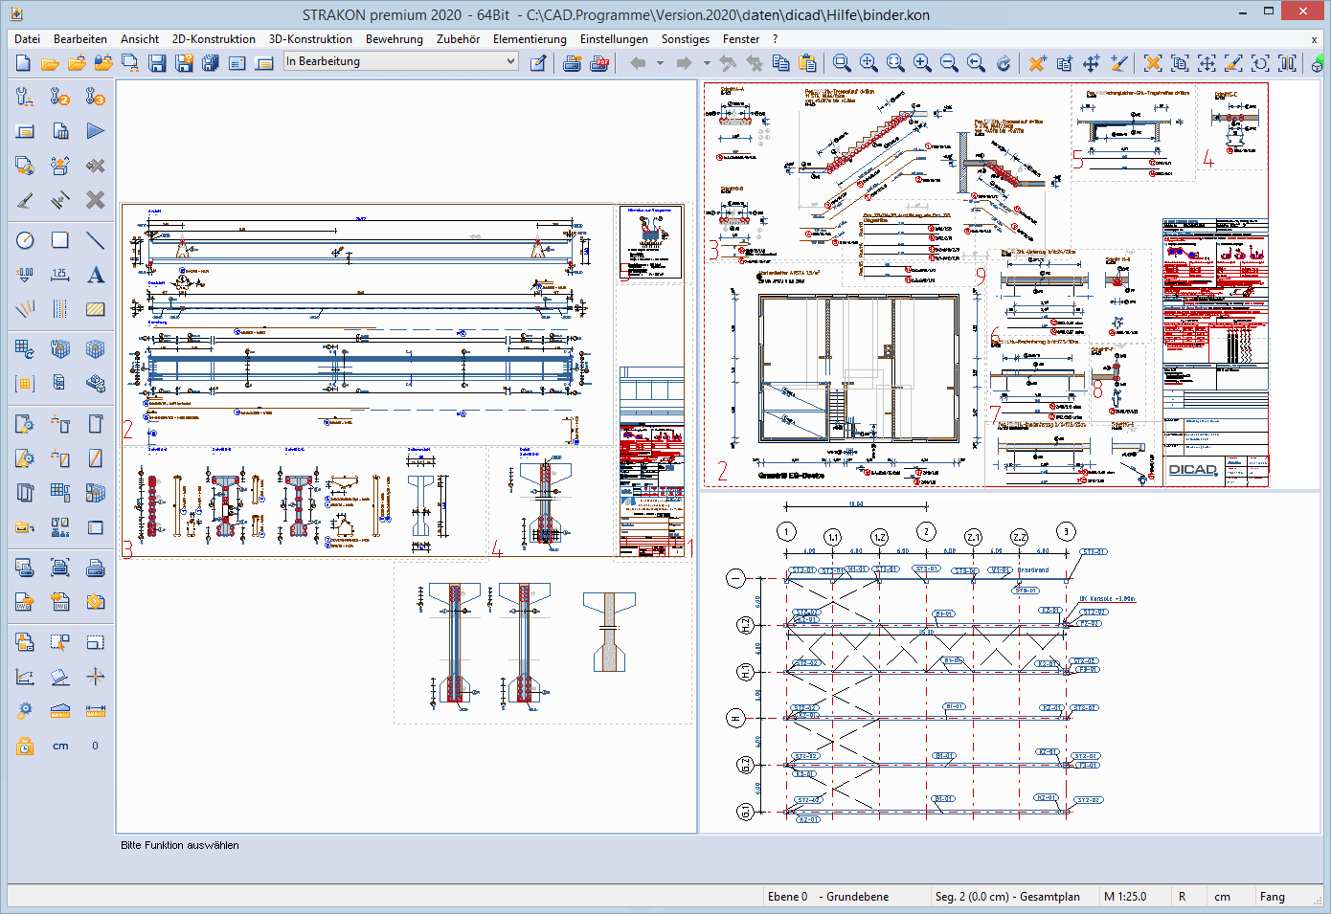Viewport: 1331px width, 914px height.
Task: Click the PDF print icon
Action: pos(599,63)
